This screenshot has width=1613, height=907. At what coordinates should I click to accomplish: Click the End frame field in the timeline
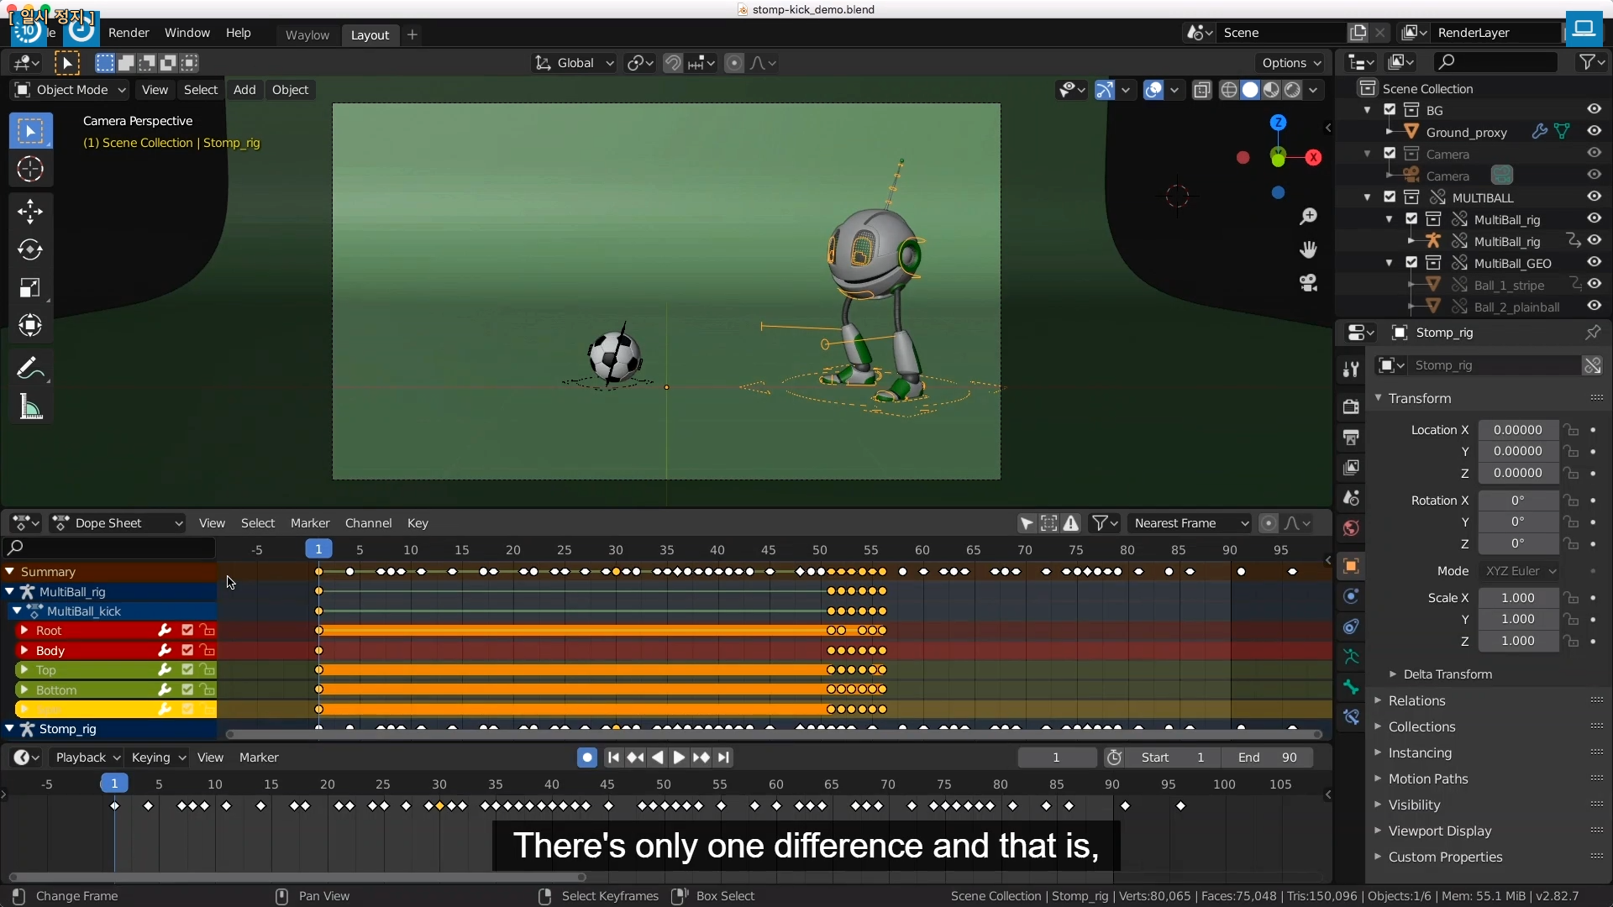1267,758
